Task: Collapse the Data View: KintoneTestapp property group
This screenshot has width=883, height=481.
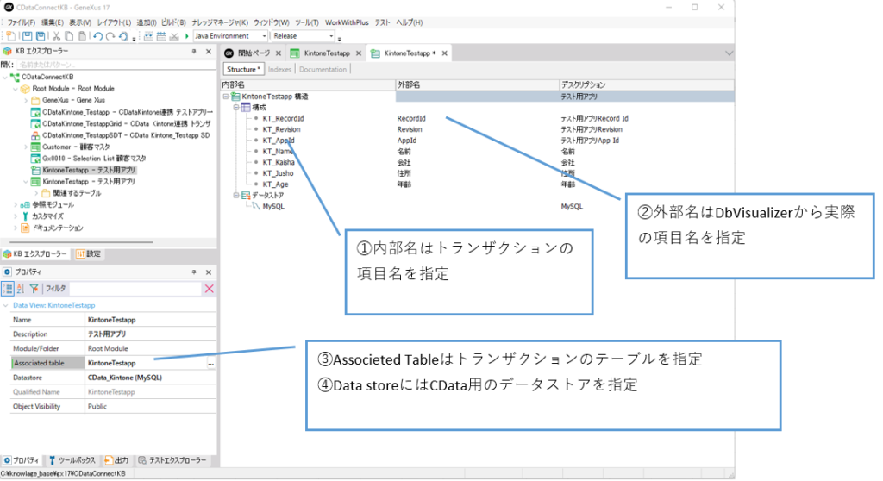Action: click(6, 306)
